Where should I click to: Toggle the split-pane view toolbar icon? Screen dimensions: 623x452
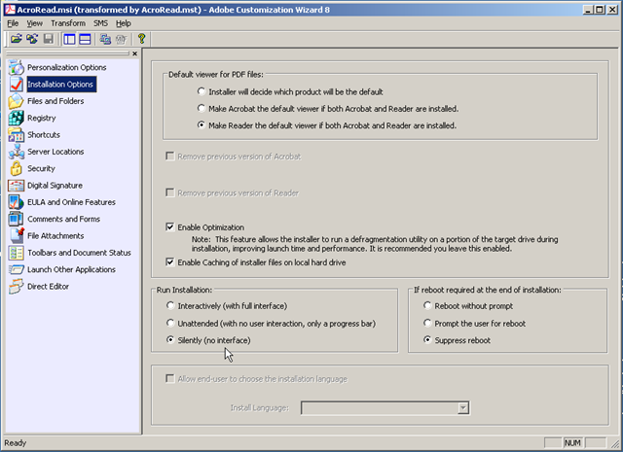(85, 39)
